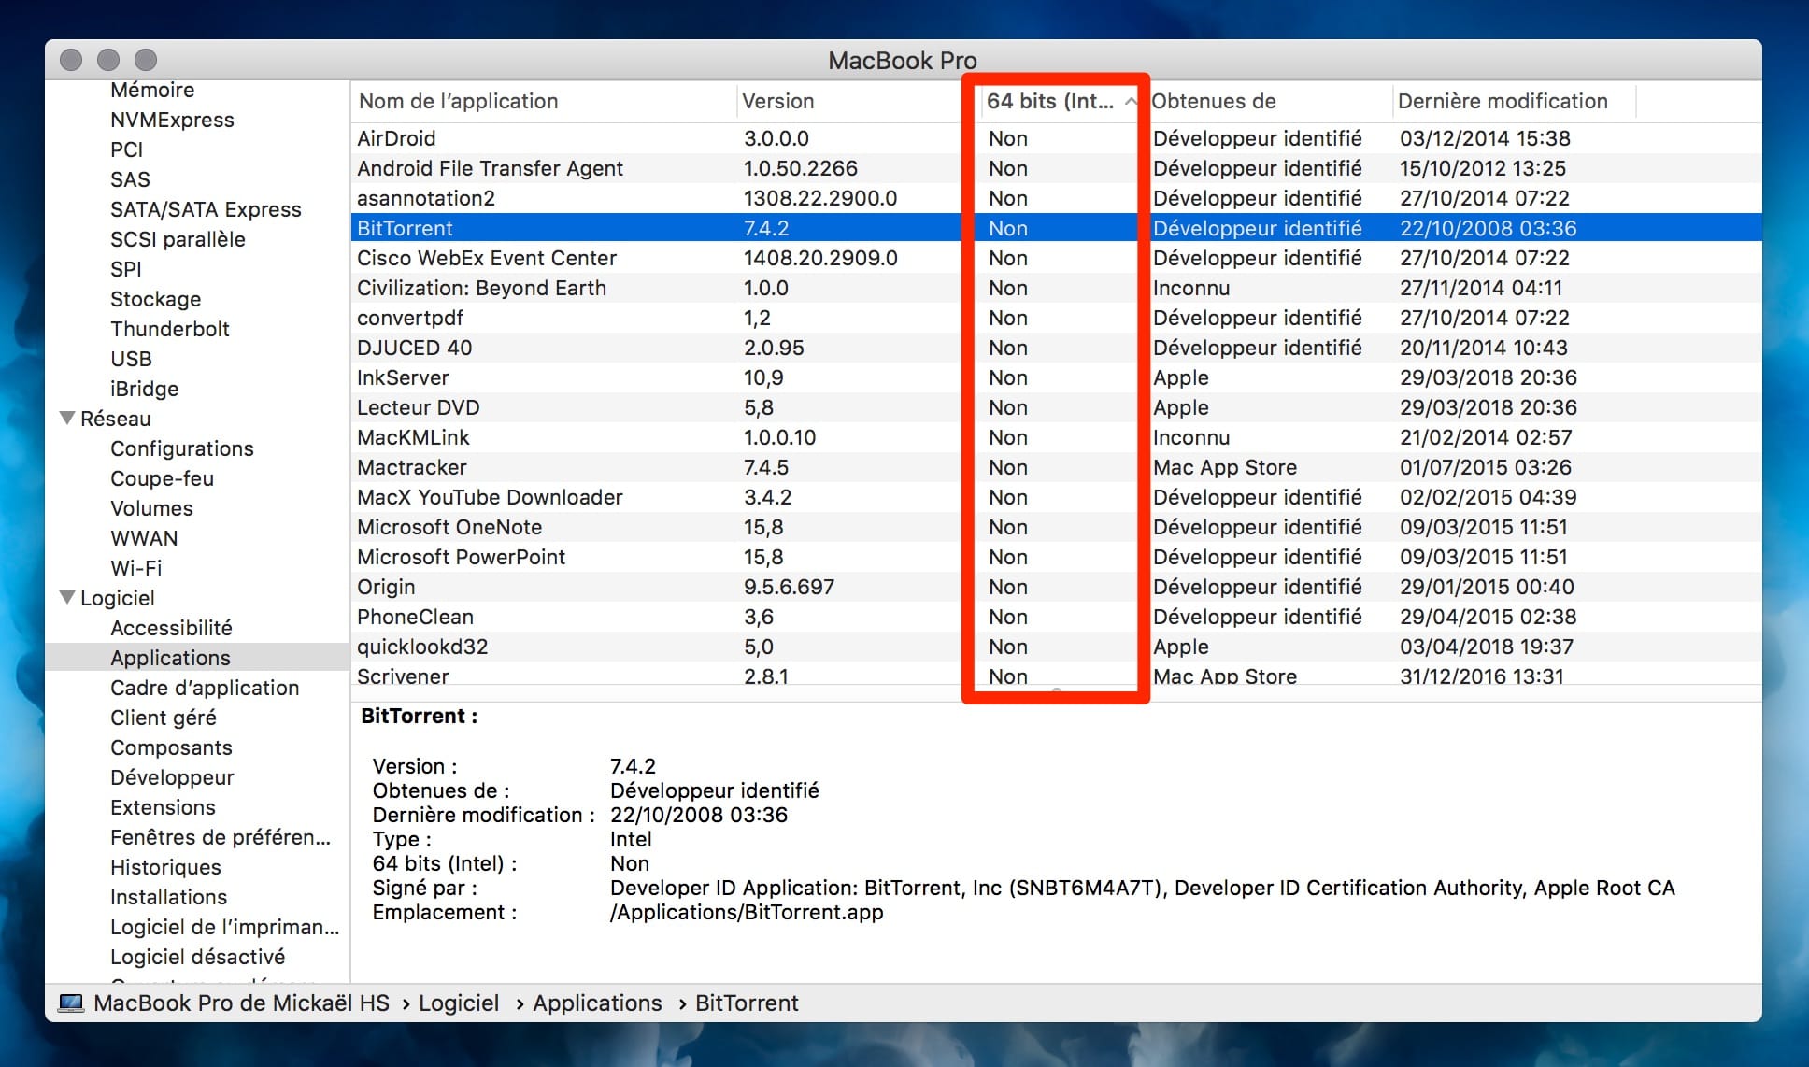Screen dimensions: 1809x1067
Task: Select the Microsoft PowerPoint row
Action: click(1056, 557)
